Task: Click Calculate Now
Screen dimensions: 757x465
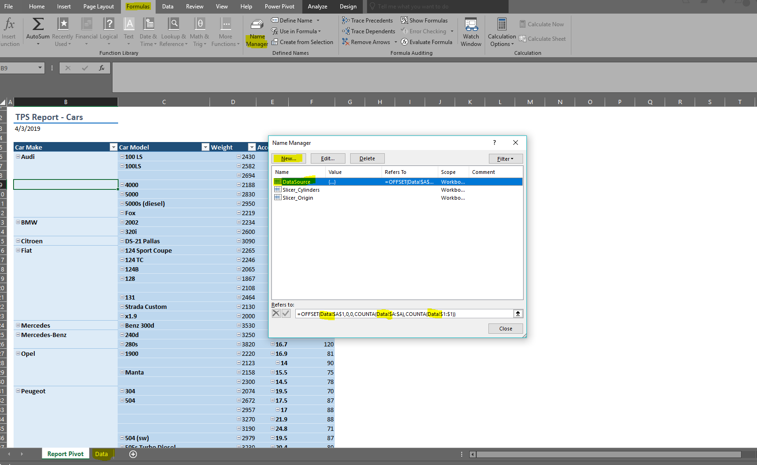Action: [x=542, y=24]
